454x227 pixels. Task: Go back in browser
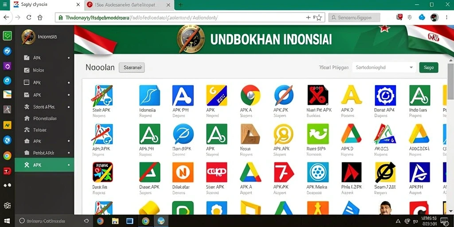(x=6, y=17)
